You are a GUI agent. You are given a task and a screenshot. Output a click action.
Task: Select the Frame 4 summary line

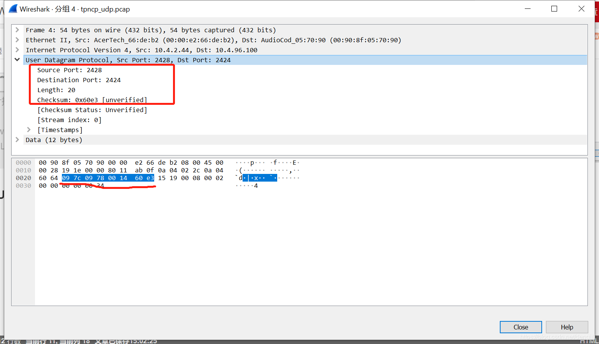[x=151, y=30]
